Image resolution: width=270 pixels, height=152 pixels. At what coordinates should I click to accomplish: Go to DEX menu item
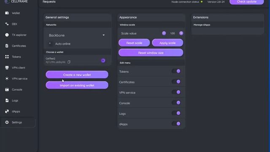coord(14,24)
